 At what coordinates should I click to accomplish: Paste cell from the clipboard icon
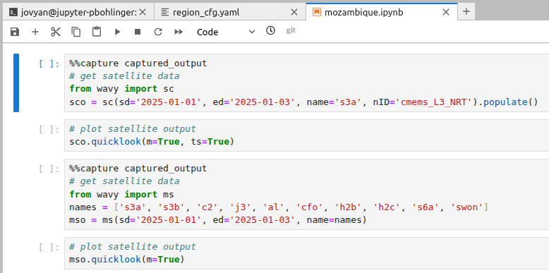[97, 32]
